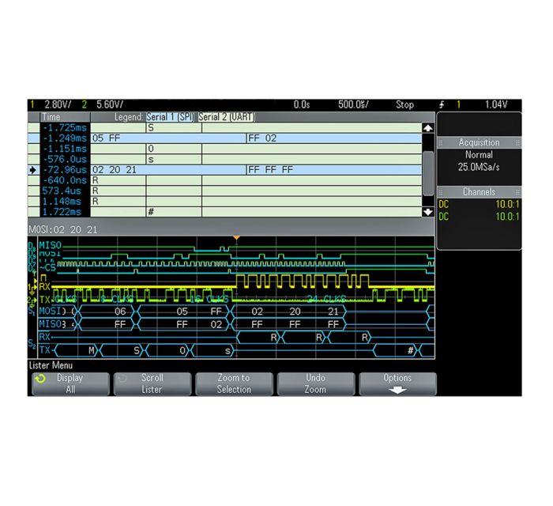Screen dimensions: 553x506
Task: Click the Channels panel header
Action: 479,192
